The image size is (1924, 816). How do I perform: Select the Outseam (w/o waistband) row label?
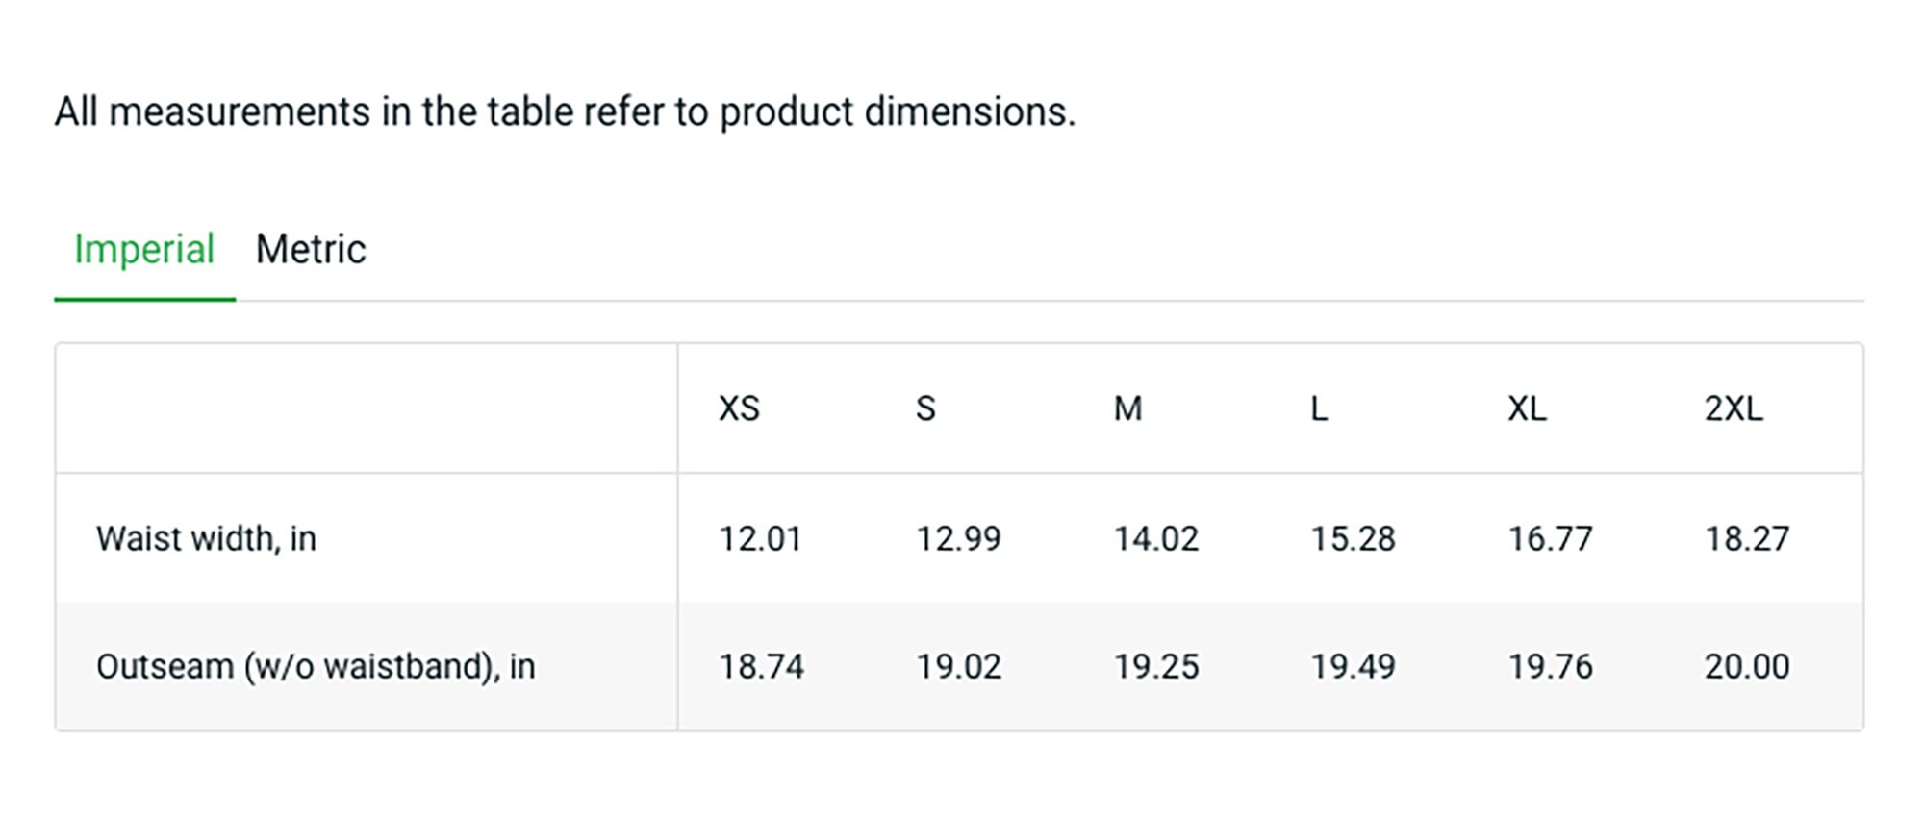[x=316, y=666]
